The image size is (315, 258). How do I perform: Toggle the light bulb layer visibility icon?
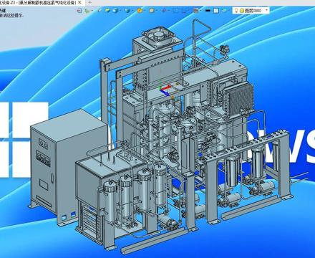click(x=236, y=11)
